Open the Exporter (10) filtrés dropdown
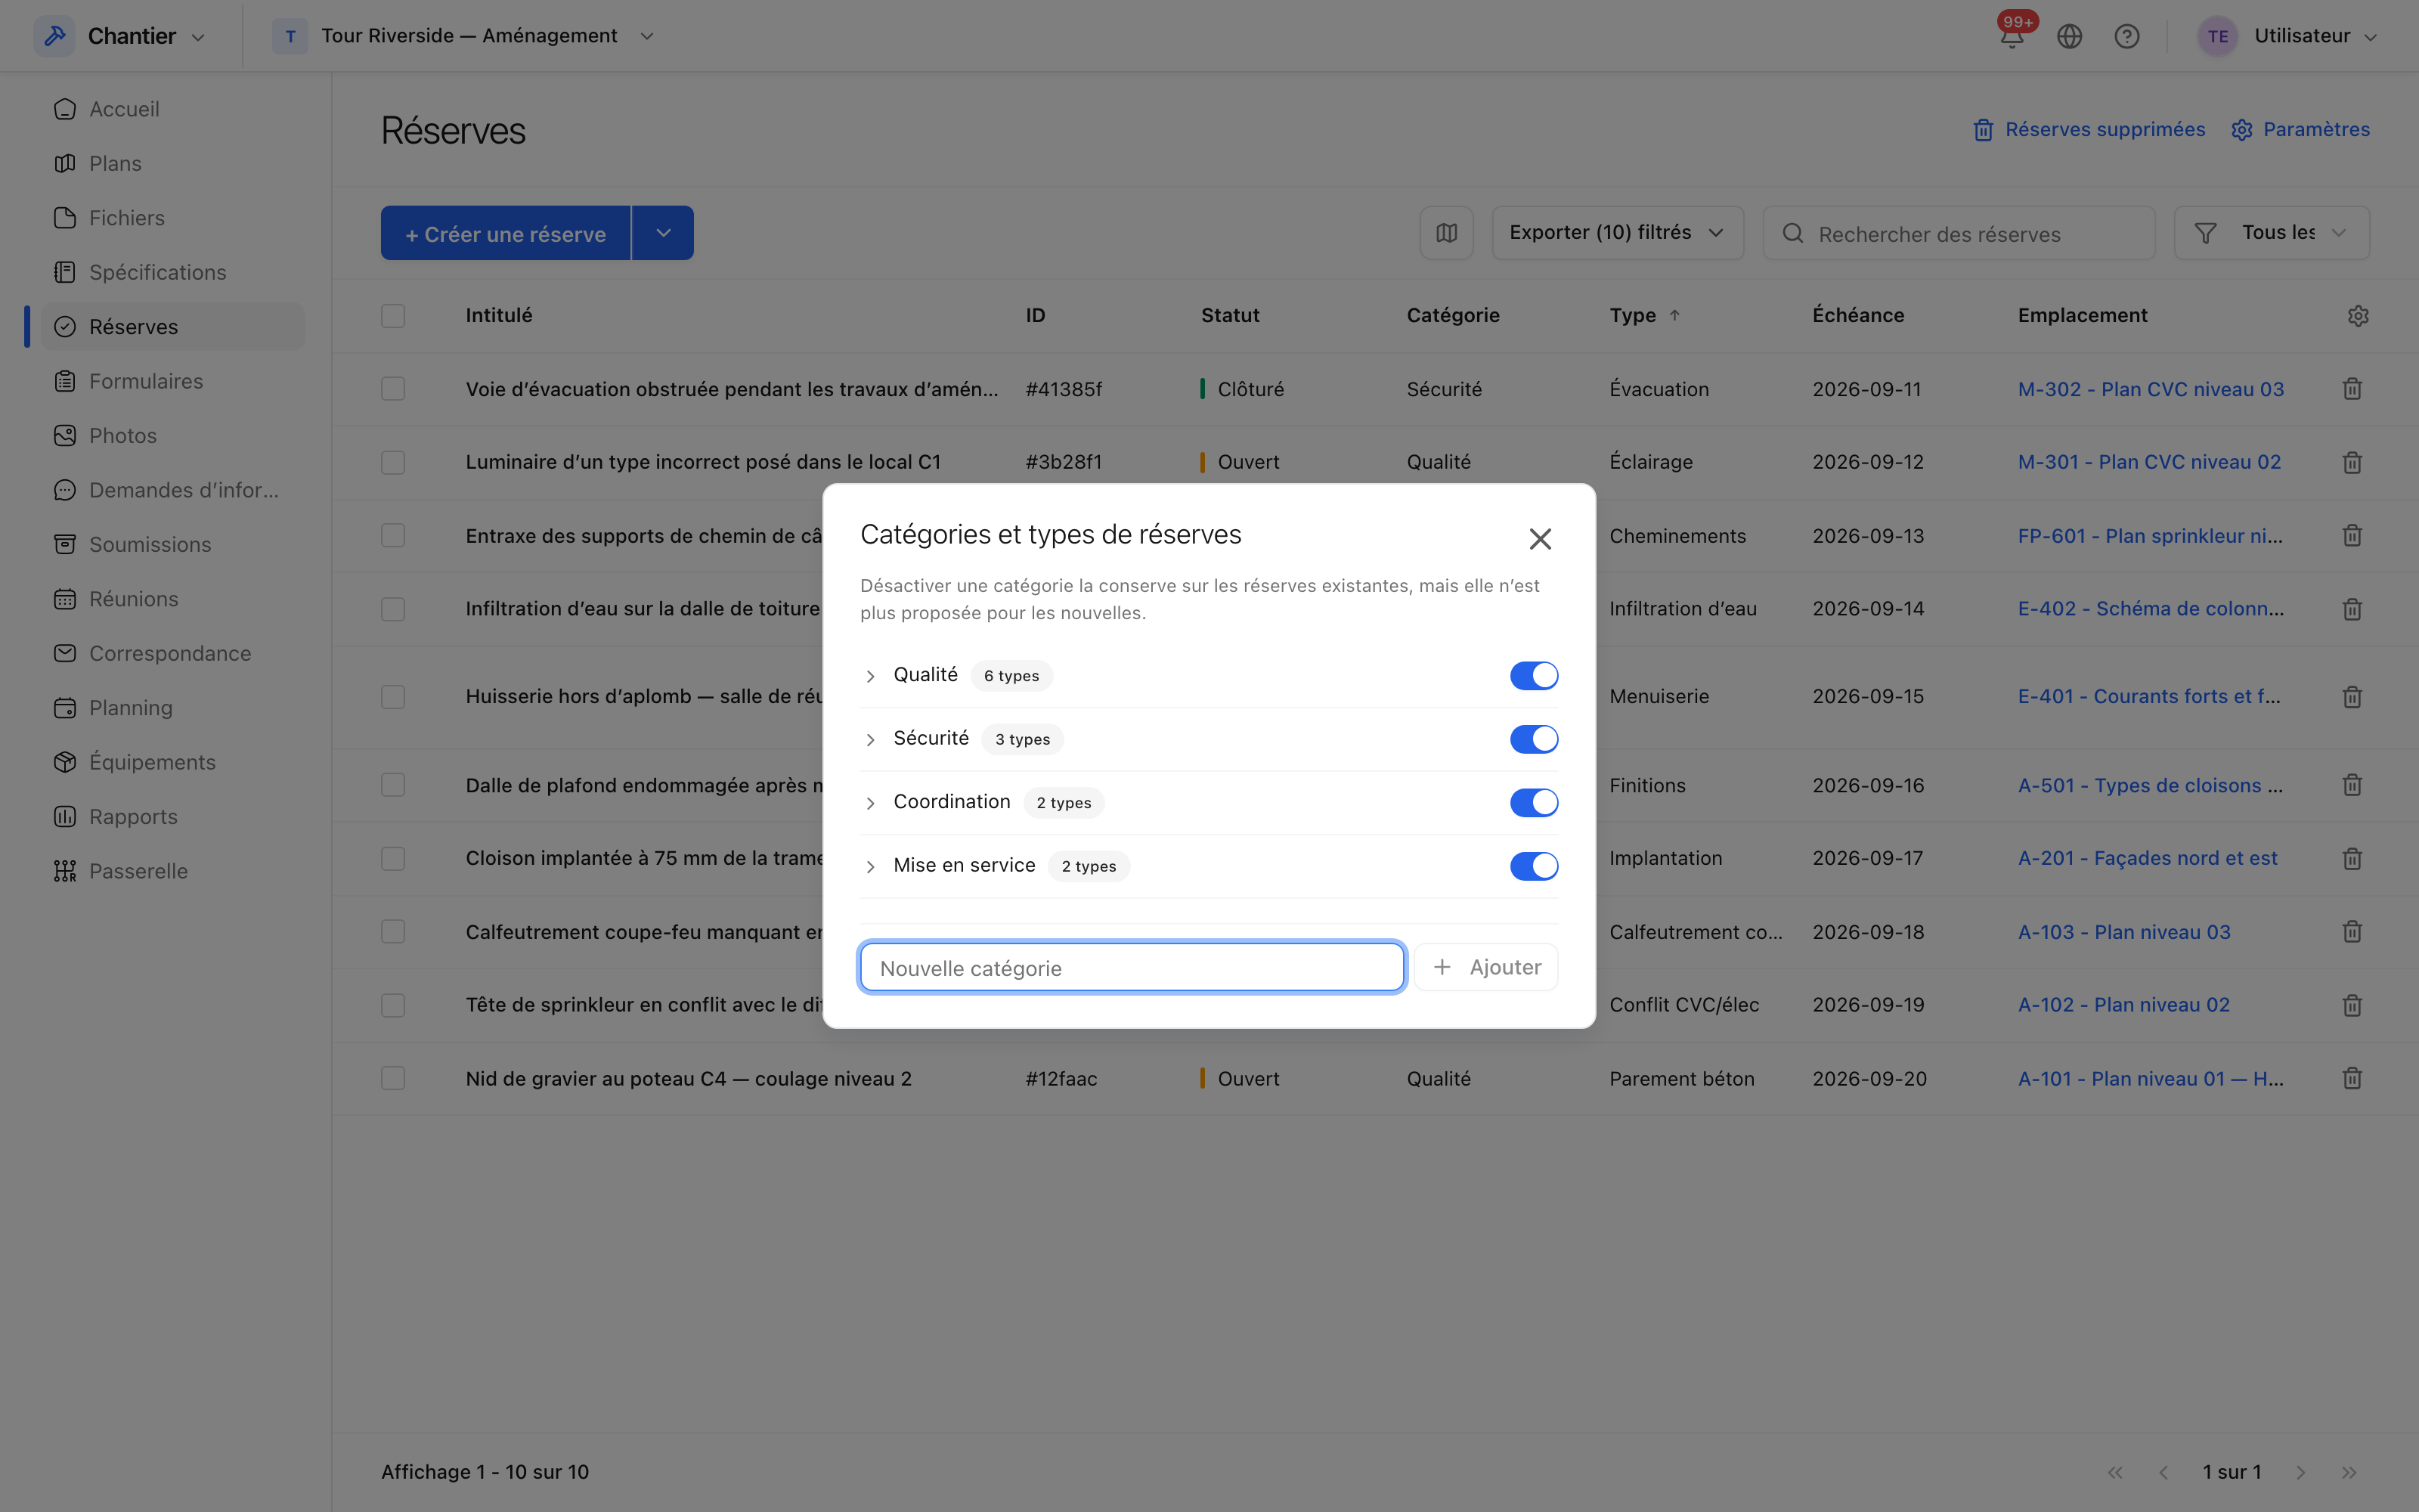2419x1512 pixels. [1618, 233]
